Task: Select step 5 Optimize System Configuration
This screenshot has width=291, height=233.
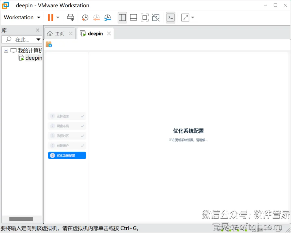Action: (67, 155)
